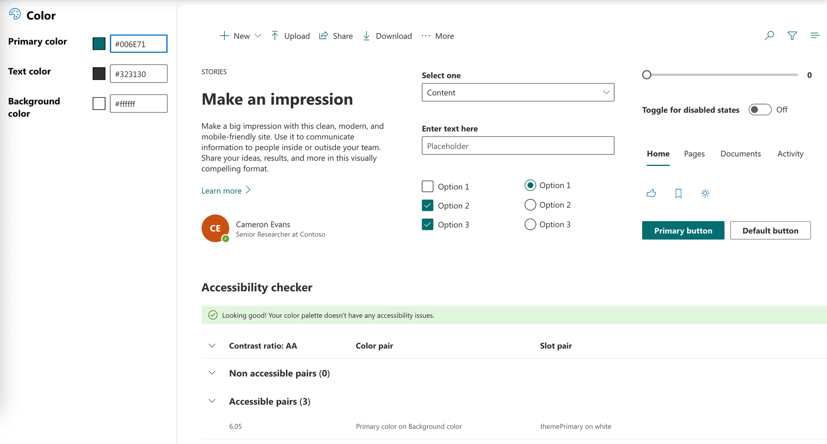This screenshot has width=827, height=444.
Task: Click the bookmark icon
Action: point(678,193)
